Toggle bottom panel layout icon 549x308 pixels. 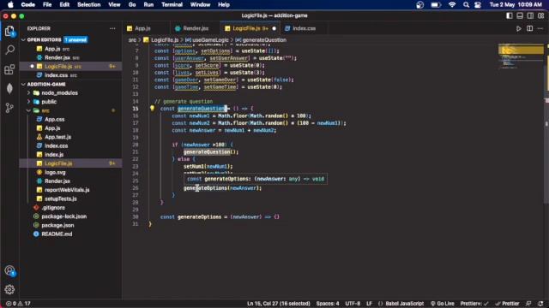(520, 15)
